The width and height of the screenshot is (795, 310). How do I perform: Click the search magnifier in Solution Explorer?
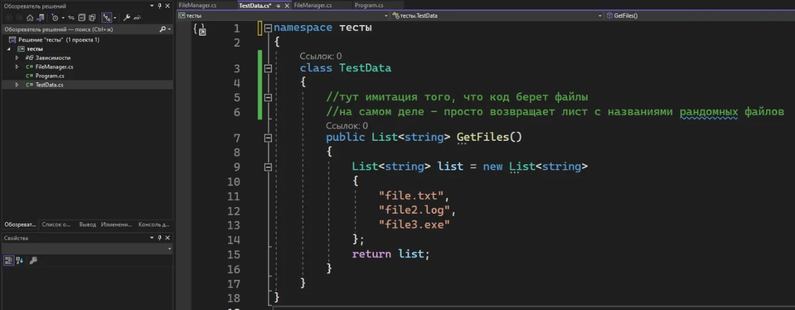point(163,29)
